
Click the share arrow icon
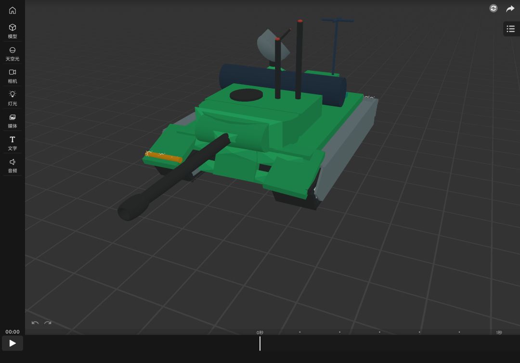pyautogui.click(x=510, y=9)
